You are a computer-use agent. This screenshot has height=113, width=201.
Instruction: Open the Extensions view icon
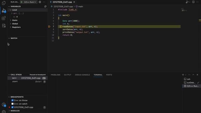[x=4, y=18]
